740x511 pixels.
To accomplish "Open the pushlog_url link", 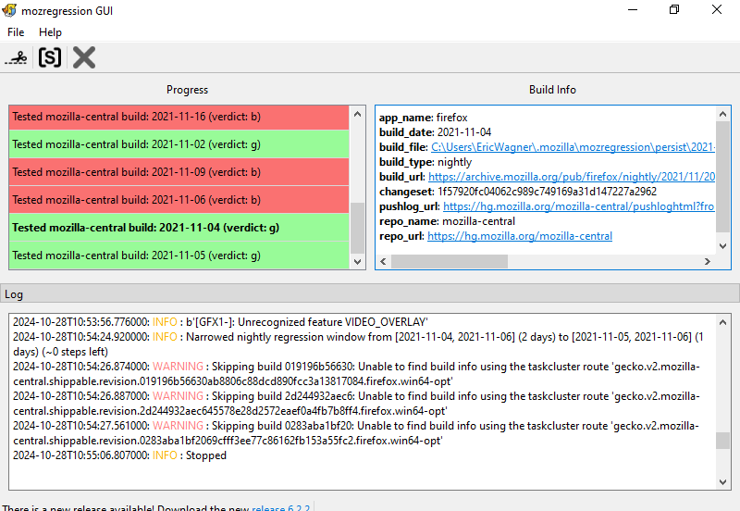I will click(x=579, y=206).
